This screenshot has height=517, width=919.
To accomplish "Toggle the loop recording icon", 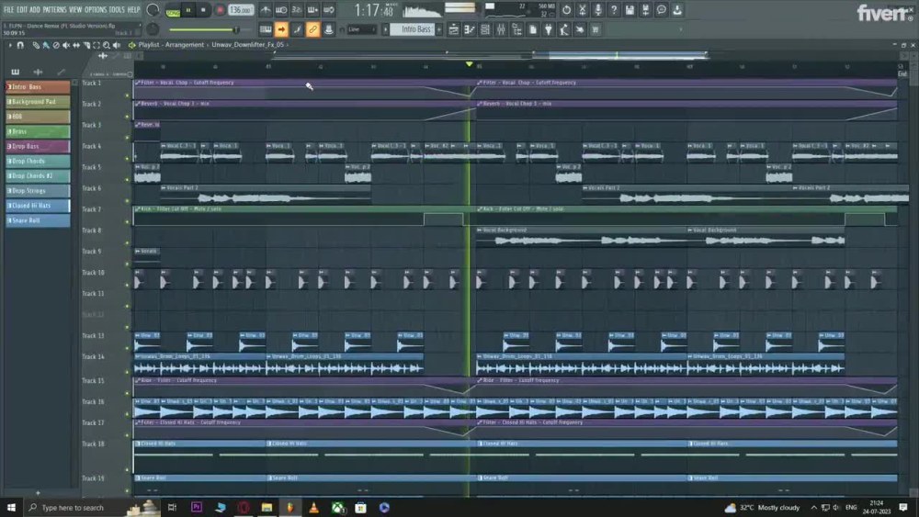I will (x=329, y=10).
